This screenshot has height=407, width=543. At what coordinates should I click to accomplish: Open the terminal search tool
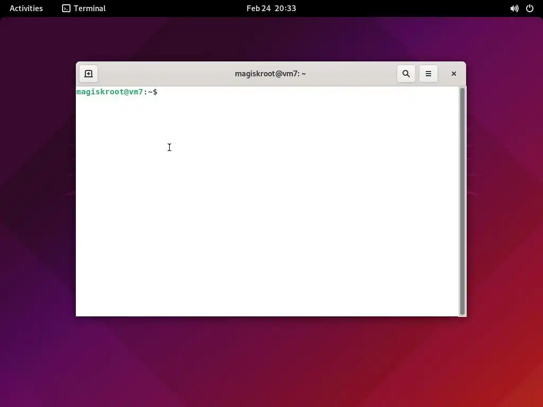click(x=406, y=74)
